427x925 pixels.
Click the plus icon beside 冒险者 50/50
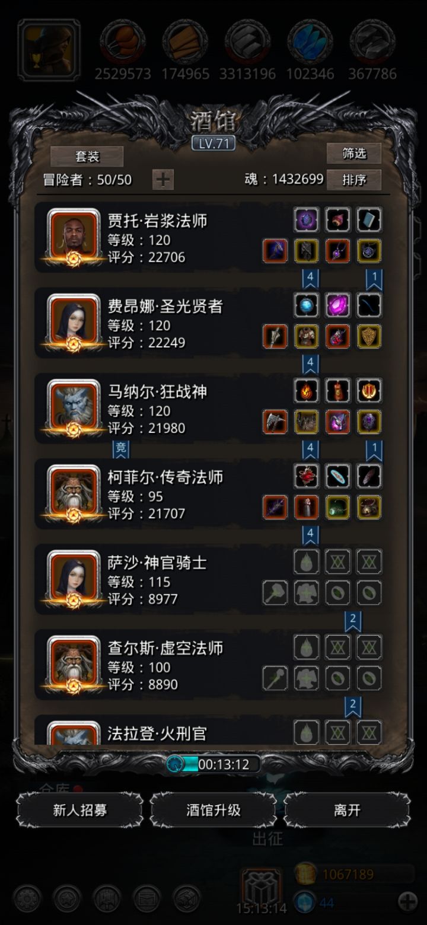(x=163, y=179)
